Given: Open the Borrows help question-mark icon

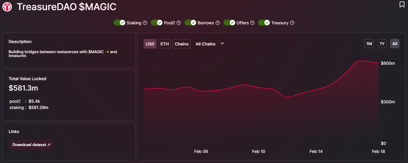Looking at the screenshot, I should pos(218,23).
